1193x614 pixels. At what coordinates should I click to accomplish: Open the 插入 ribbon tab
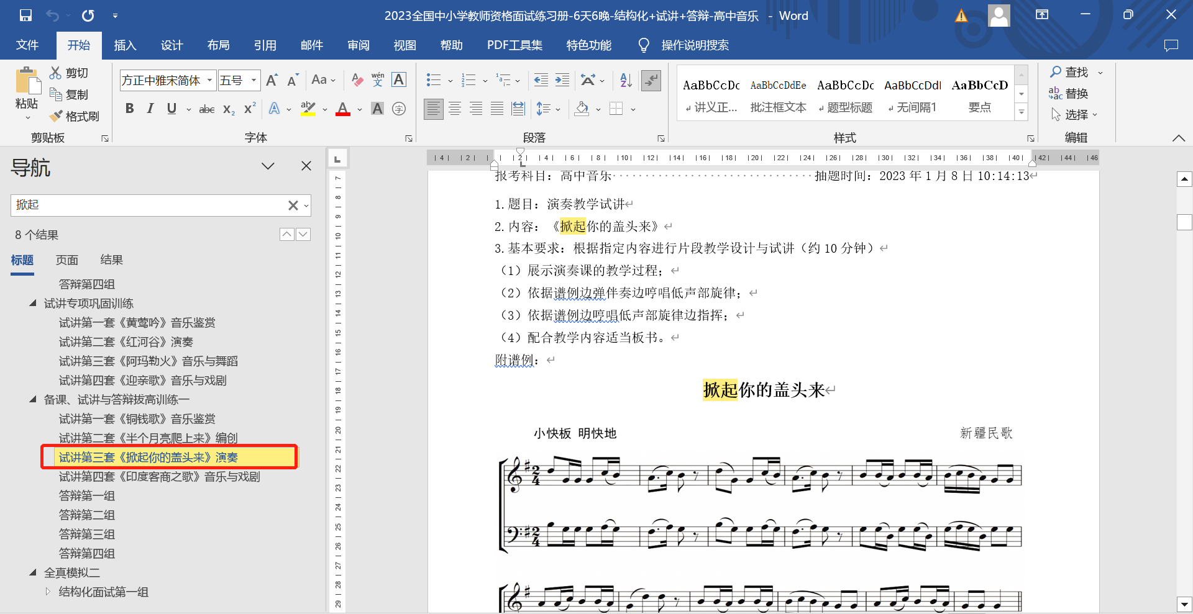pyautogui.click(x=125, y=45)
